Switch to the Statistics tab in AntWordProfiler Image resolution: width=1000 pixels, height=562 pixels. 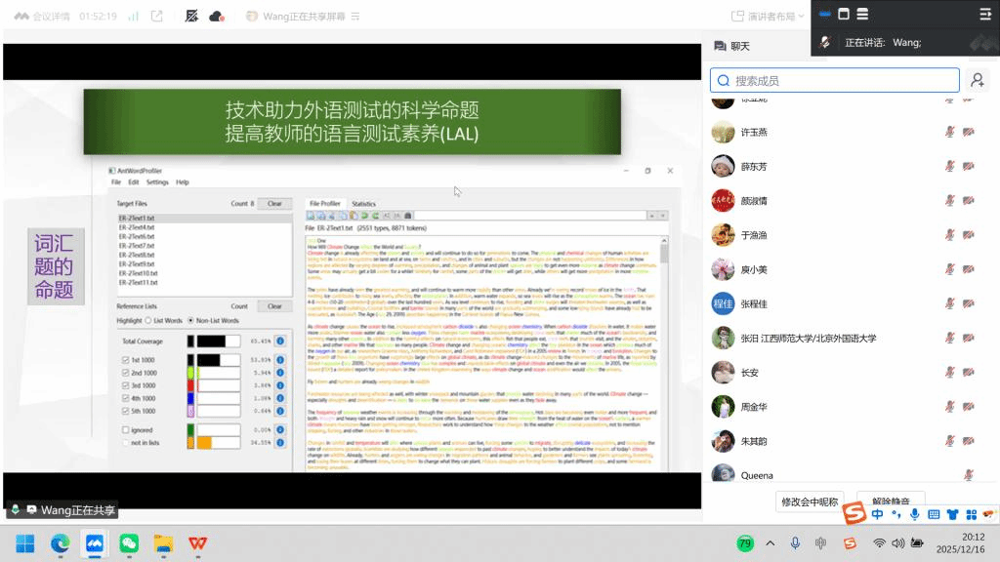point(363,204)
